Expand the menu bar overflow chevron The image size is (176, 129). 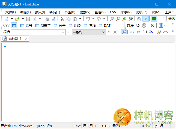click(x=174, y=11)
